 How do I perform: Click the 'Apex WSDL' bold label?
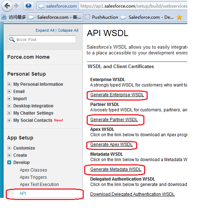(102, 129)
